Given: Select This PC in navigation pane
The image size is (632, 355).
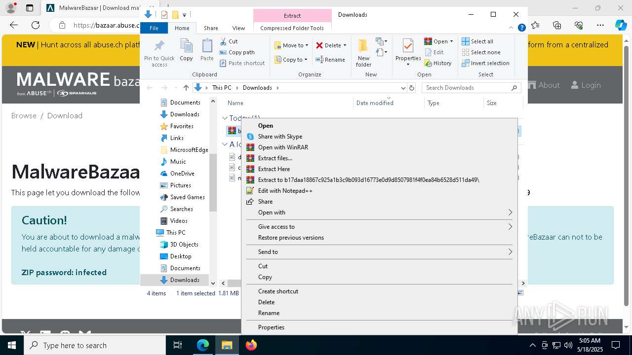Looking at the screenshot, I should (176, 233).
